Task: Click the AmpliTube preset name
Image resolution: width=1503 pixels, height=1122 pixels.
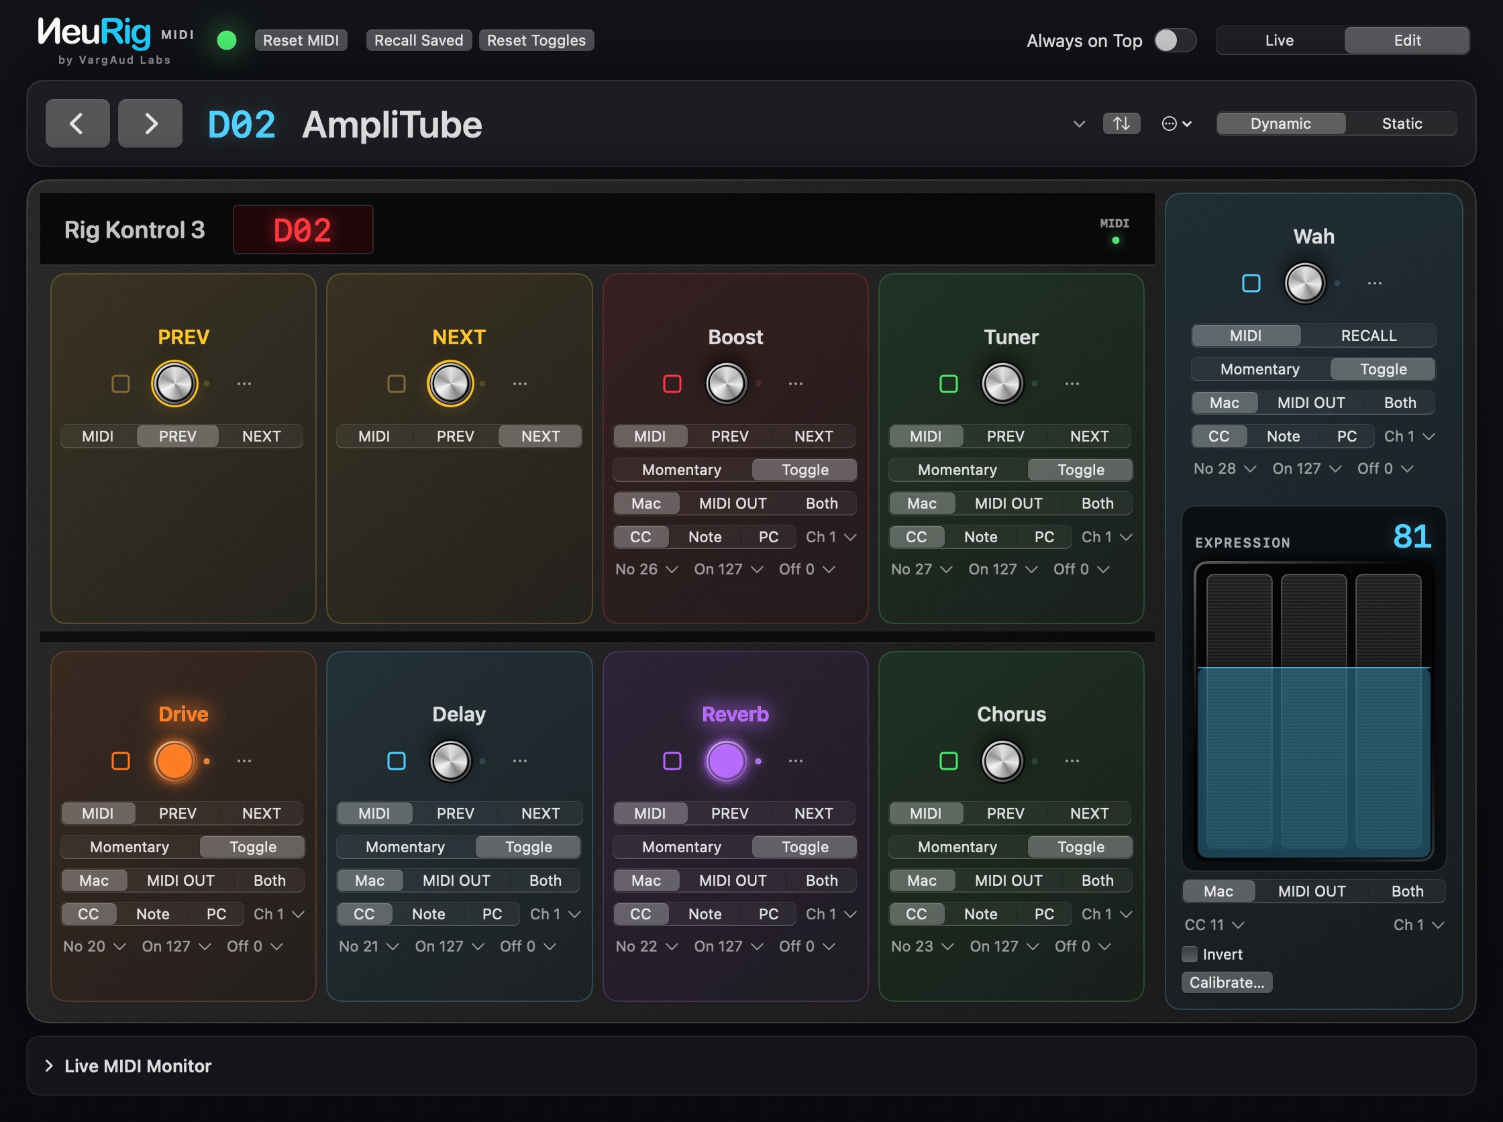Action: click(x=392, y=125)
